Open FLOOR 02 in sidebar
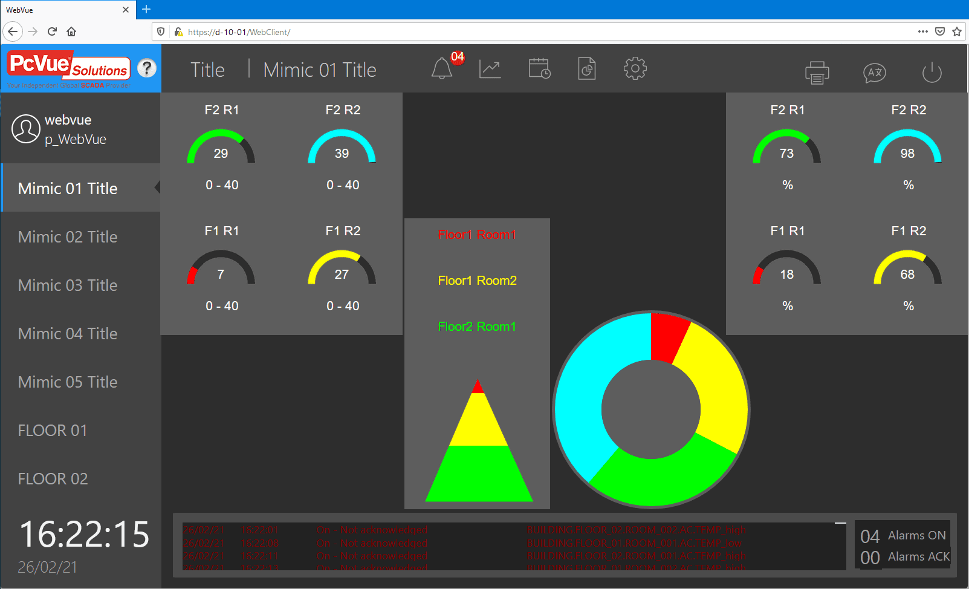 [81, 478]
